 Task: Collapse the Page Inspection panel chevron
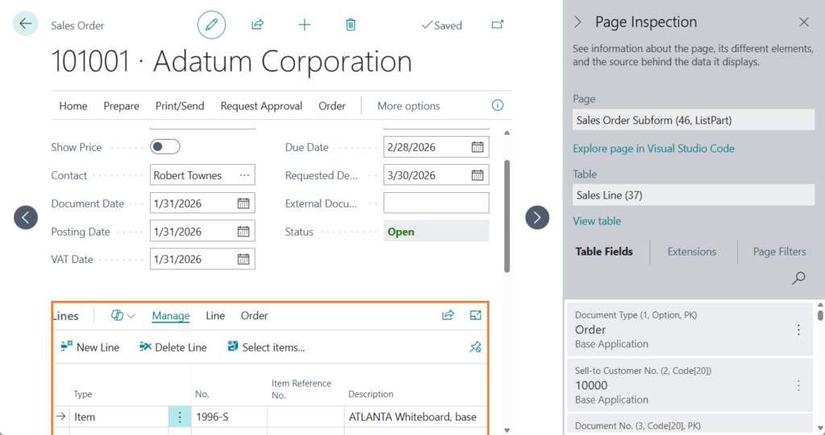(578, 23)
